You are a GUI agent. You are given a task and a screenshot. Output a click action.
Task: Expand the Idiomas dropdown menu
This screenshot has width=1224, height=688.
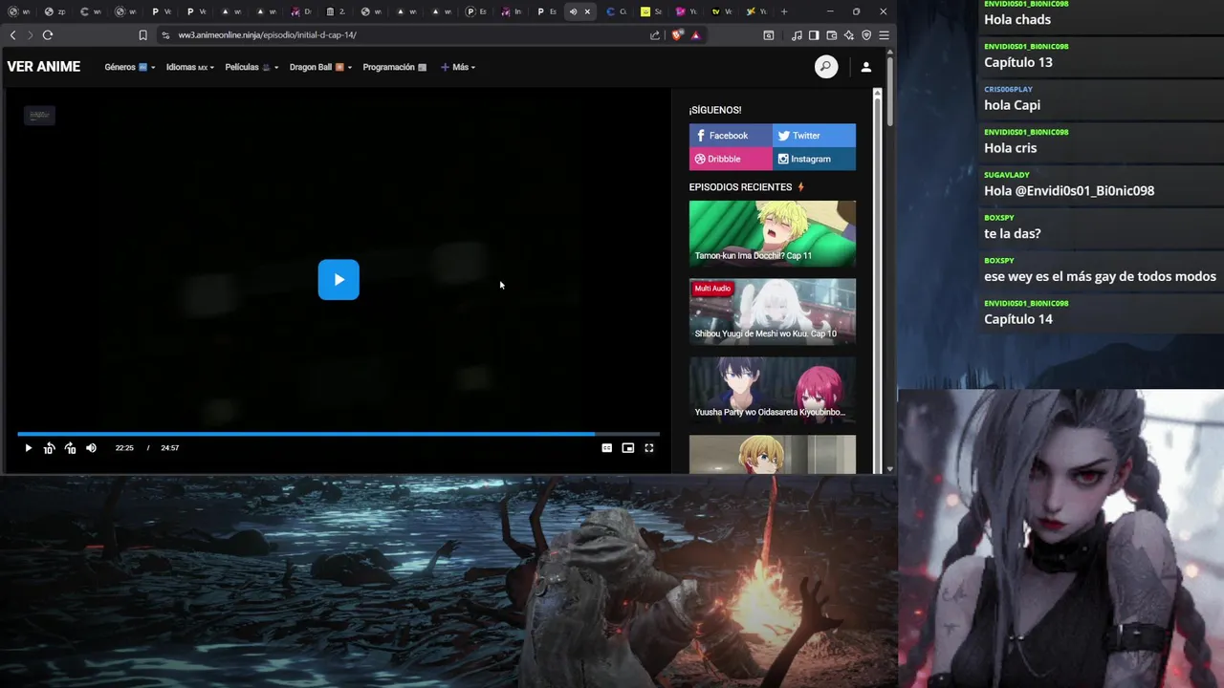point(189,67)
